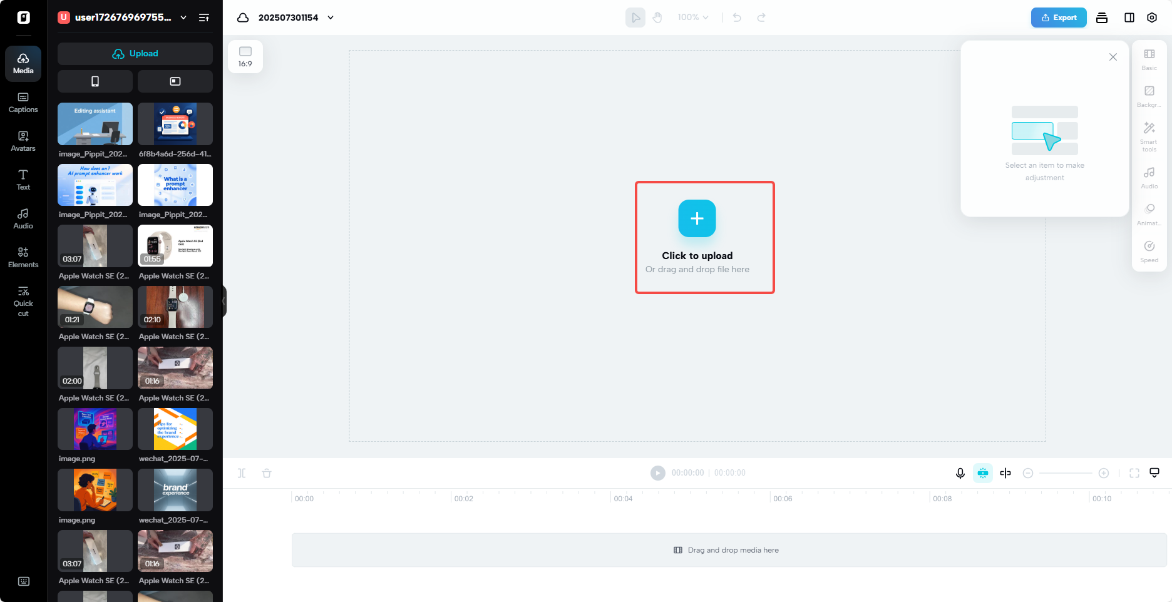The height and width of the screenshot is (602, 1172).
Task: Open the Speed panel on the right
Action: (1149, 250)
